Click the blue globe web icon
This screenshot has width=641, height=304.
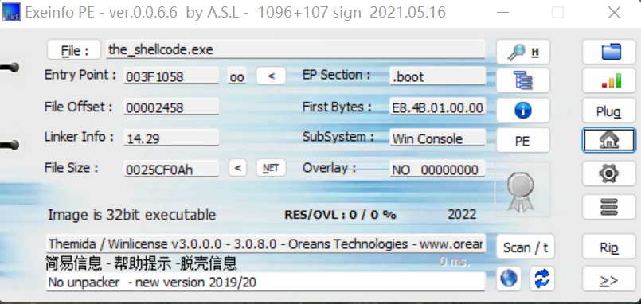[509, 279]
